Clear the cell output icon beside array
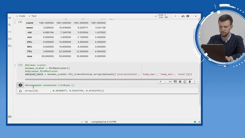The width and height of the screenshot is (245, 138). 20,91
